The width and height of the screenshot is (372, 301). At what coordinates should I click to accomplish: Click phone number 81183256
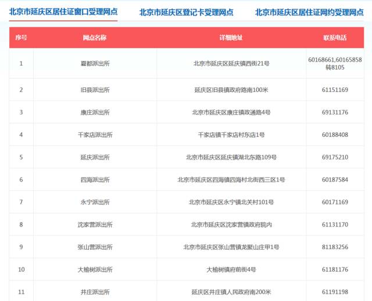(x=335, y=247)
